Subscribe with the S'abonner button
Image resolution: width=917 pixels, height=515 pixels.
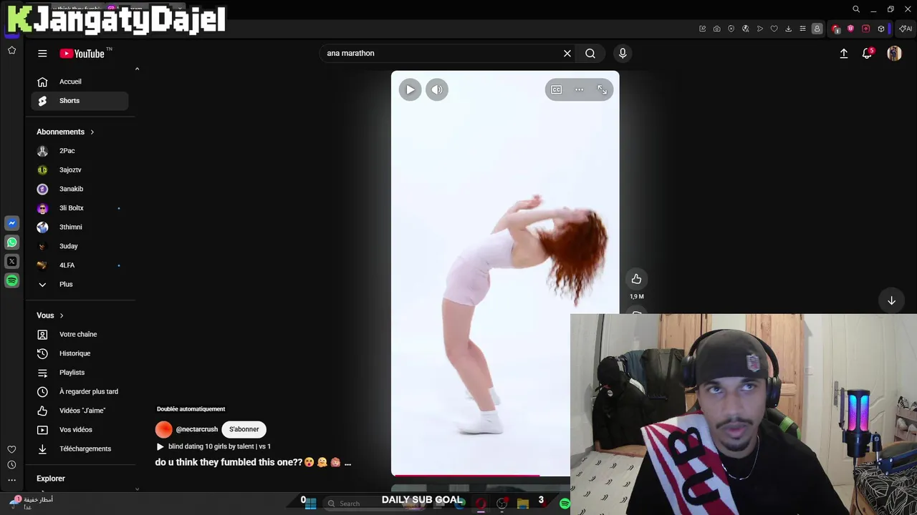tap(244, 429)
